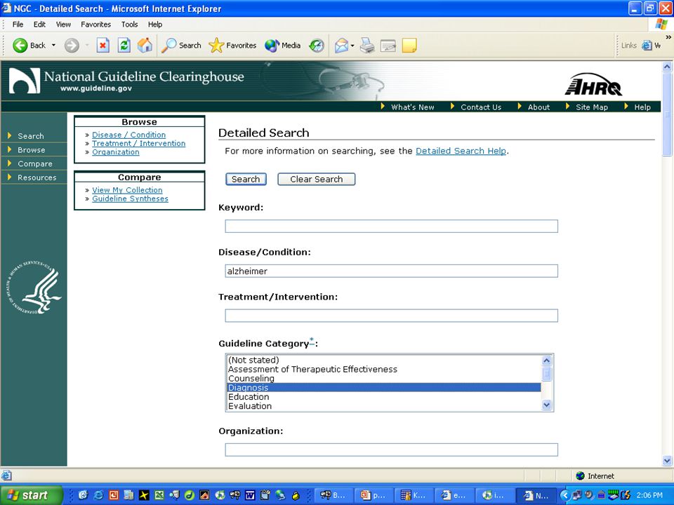Screen dimensions: 674x505
Task: Click the Organization input field
Action: tap(391, 450)
